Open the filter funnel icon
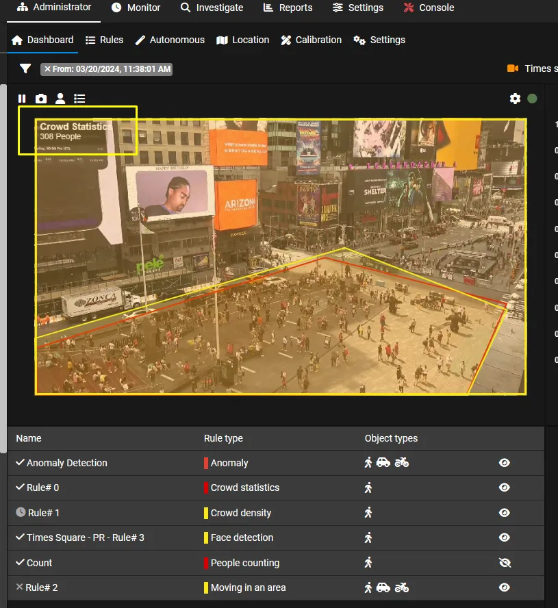The height and width of the screenshot is (608, 558). (x=25, y=68)
